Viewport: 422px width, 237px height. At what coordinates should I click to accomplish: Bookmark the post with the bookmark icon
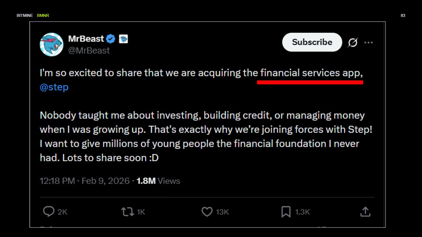pos(286,212)
